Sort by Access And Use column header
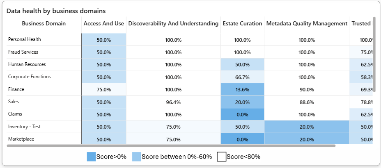 (103, 24)
